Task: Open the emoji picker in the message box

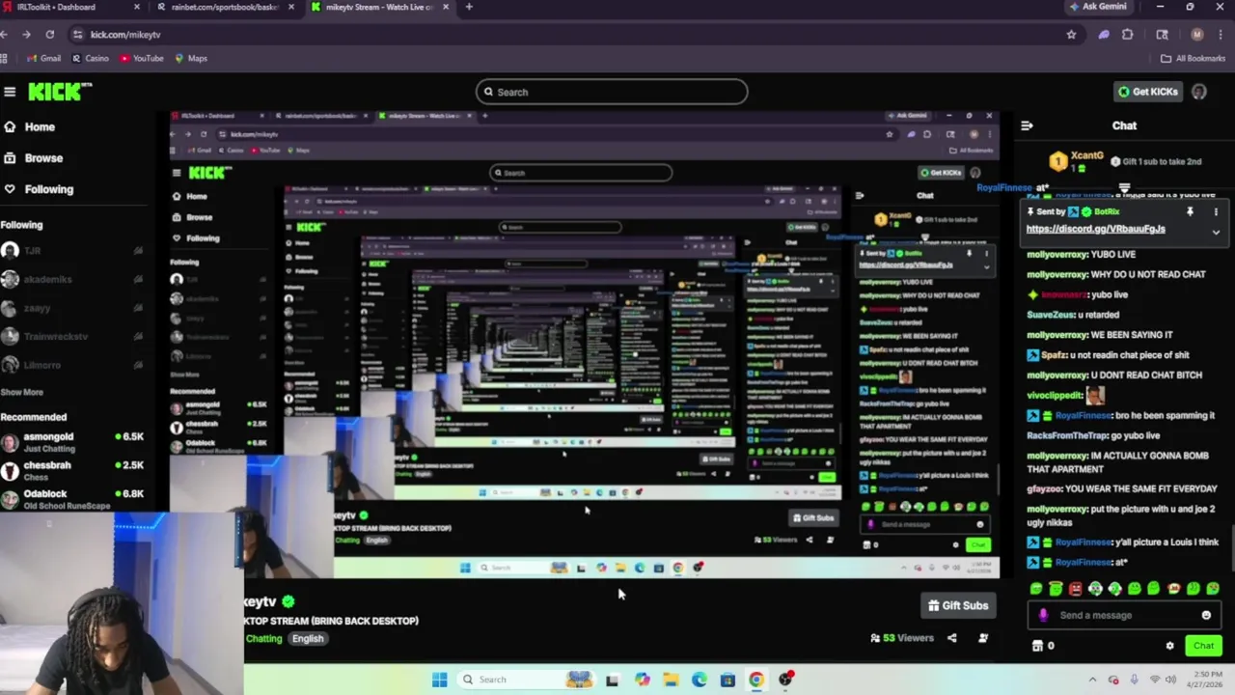Action: [x=1206, y=615]
